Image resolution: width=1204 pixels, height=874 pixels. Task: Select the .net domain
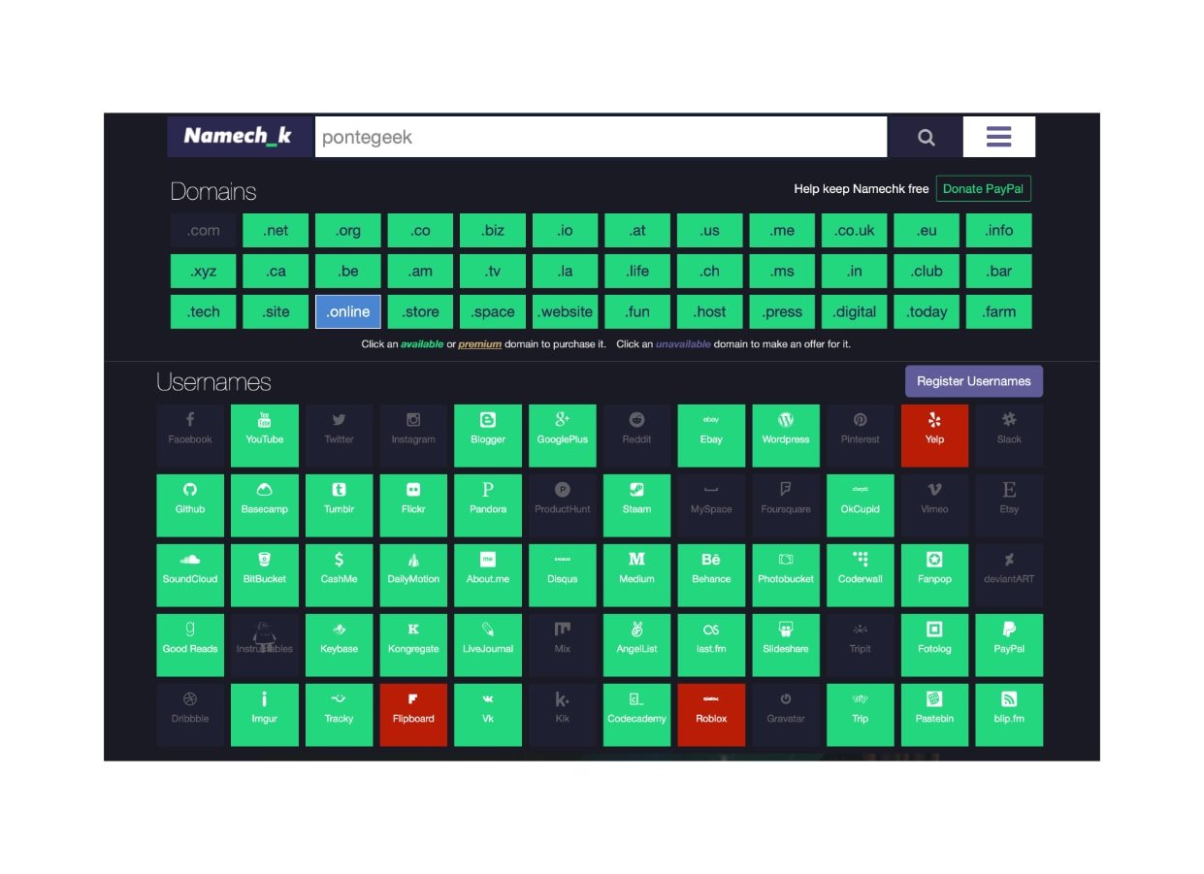tap(276, 231)
